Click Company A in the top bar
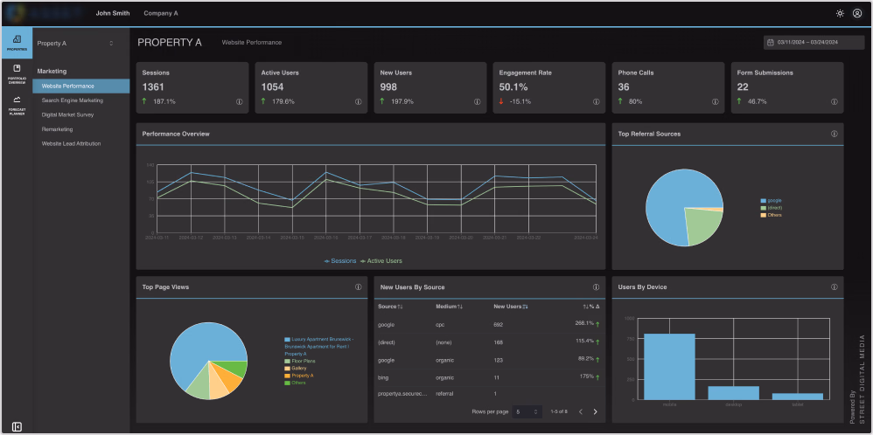 pyautogui.click(x=161, y=13)
